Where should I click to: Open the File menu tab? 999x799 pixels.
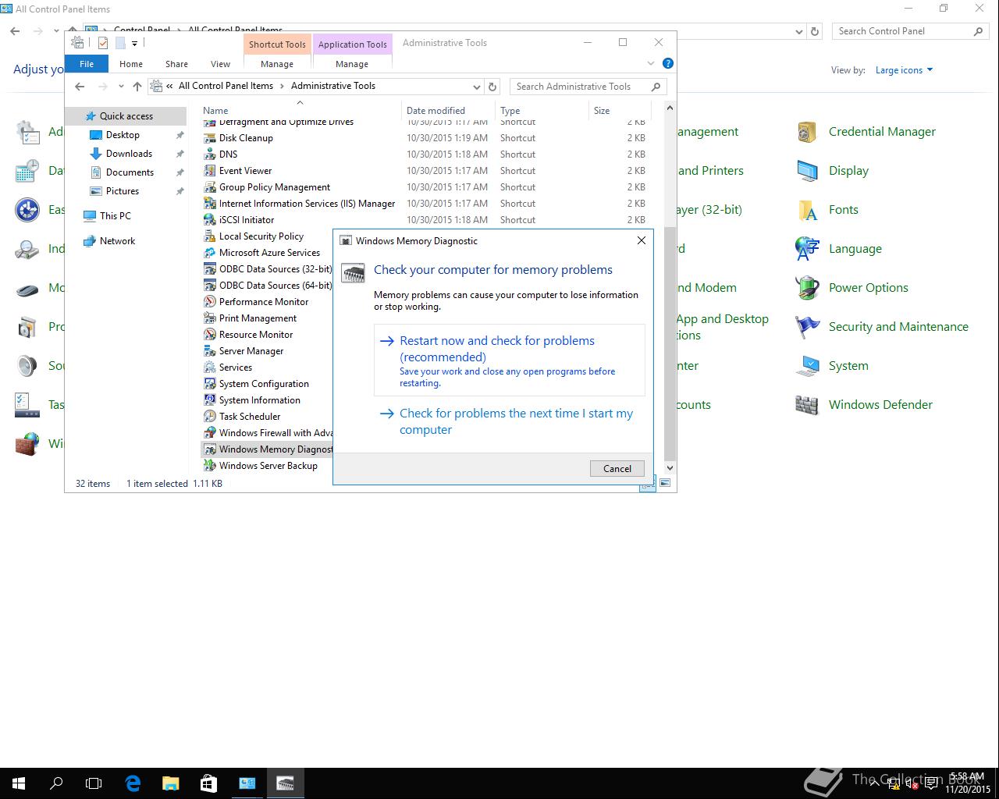pyautogui.click(x=87, y=64)
